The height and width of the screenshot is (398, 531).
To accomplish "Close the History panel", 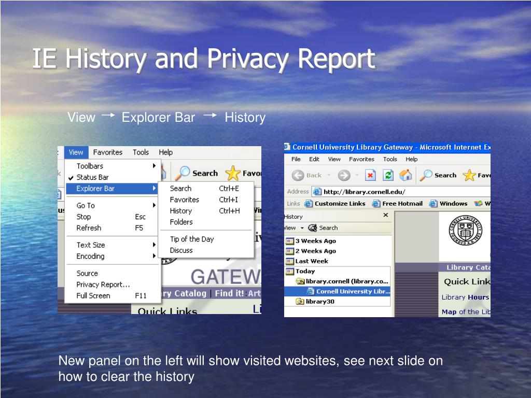I will coord(385,215).
